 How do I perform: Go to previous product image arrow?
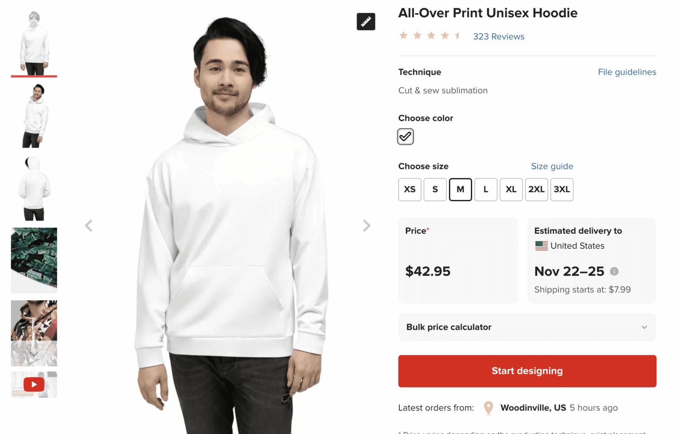click(89, 226)
